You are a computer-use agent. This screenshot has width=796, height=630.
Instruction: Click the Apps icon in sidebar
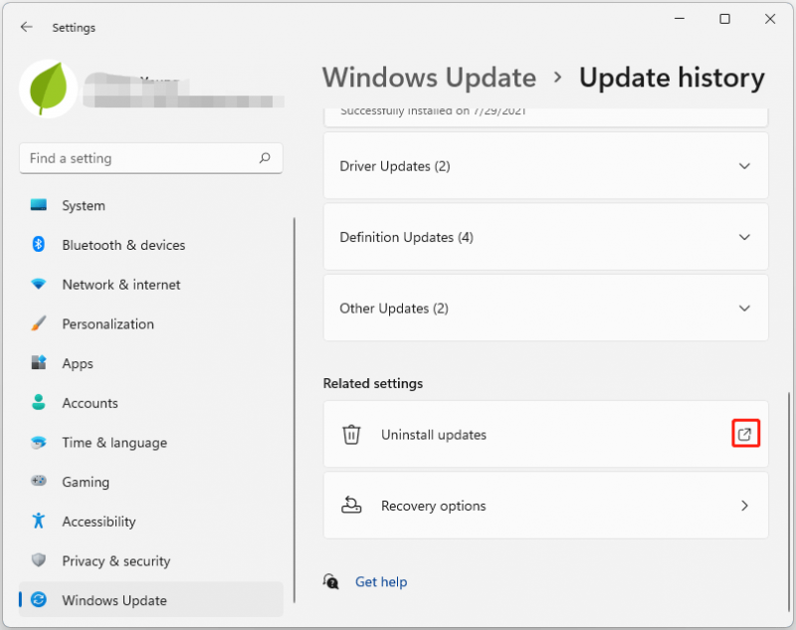tap(39, 363)
